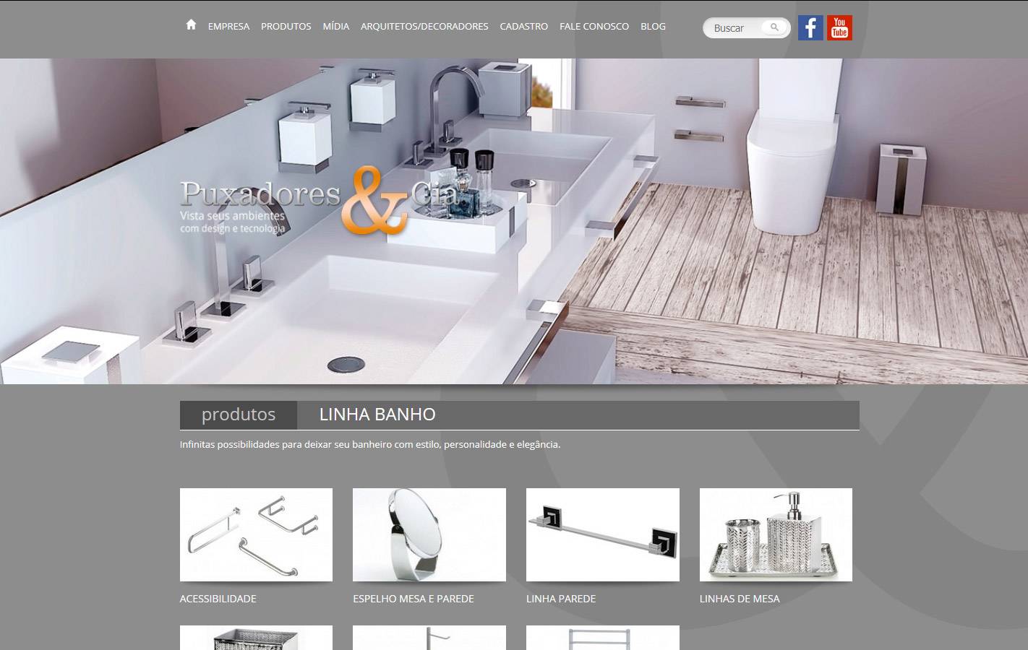
Task: Select ARQUITETOS/DECORADORES in the navigation
Action: (424, 26)
